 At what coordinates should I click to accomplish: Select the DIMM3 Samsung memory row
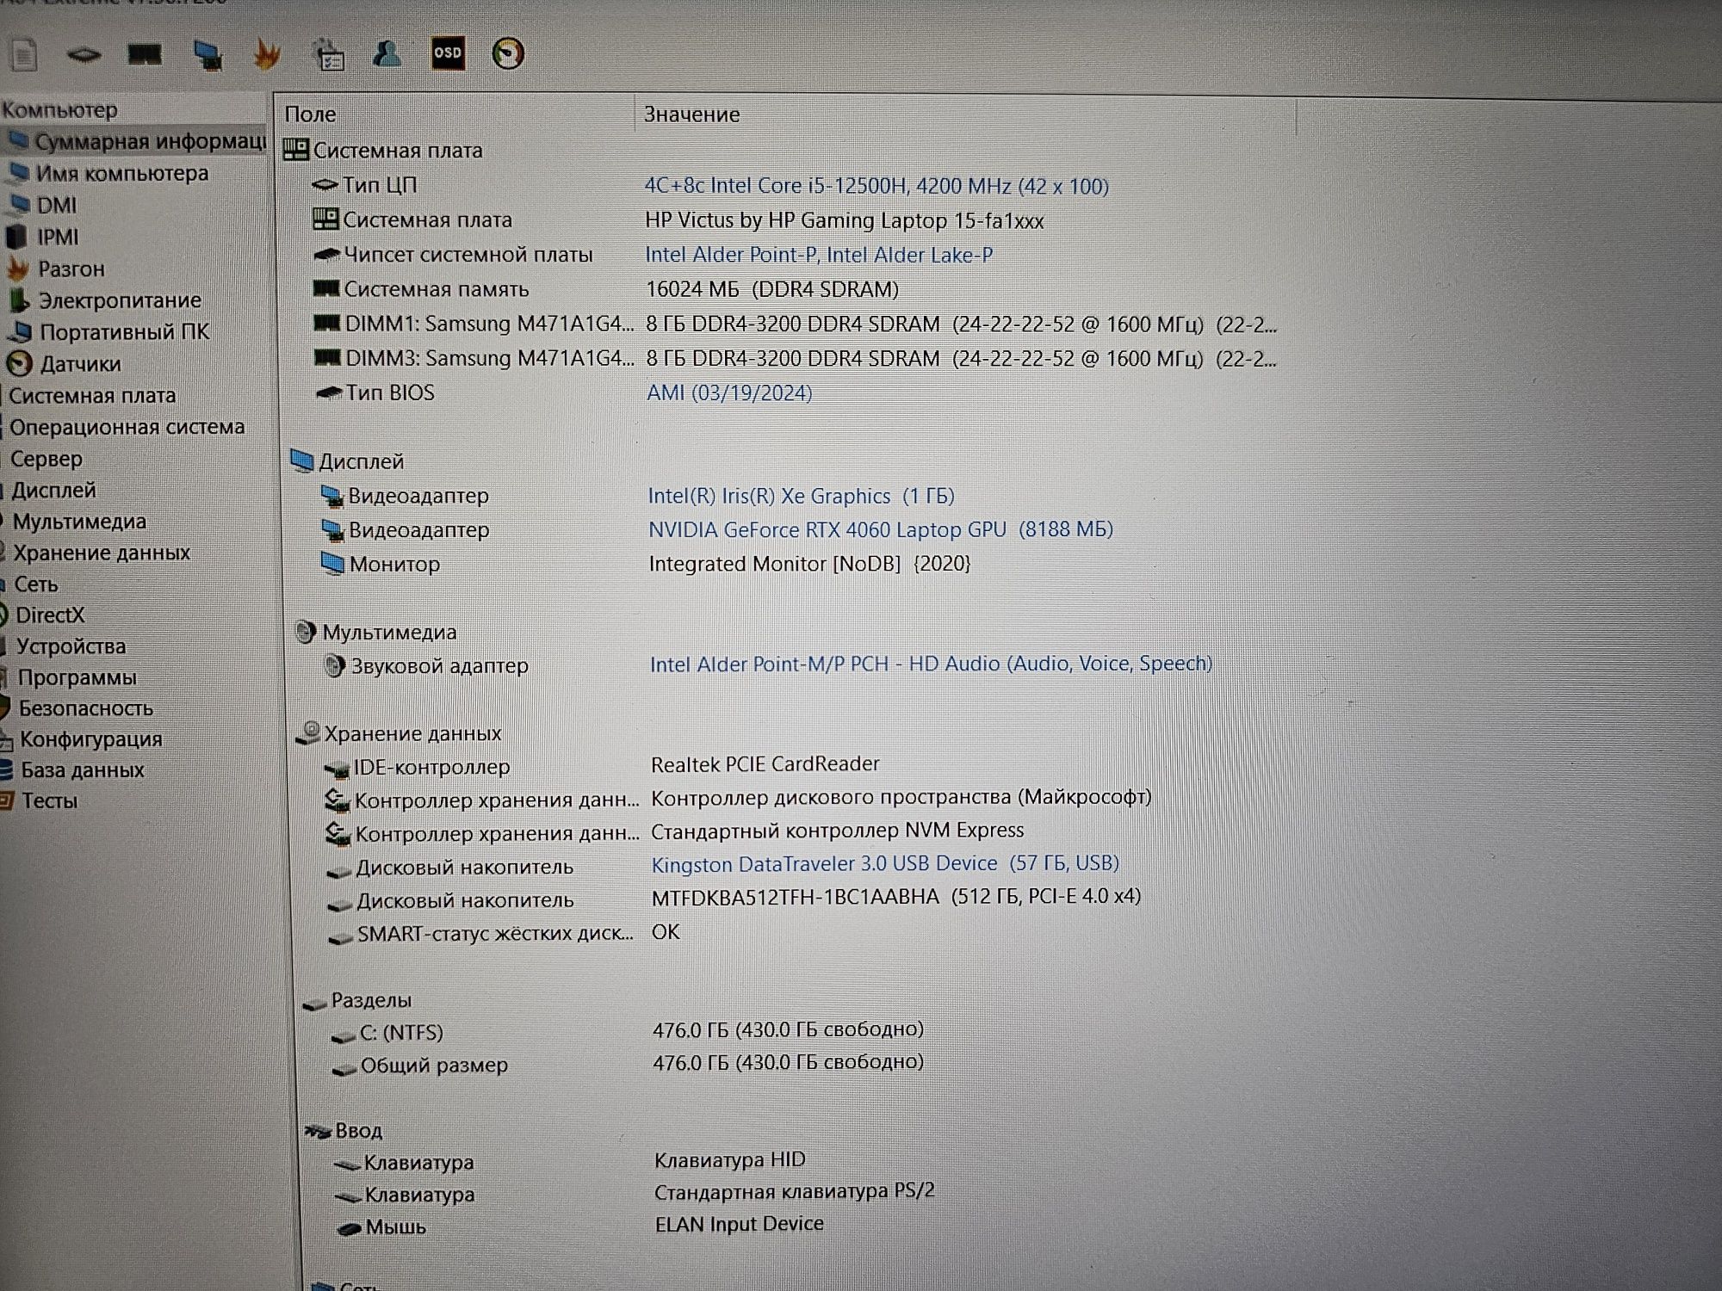796,358
